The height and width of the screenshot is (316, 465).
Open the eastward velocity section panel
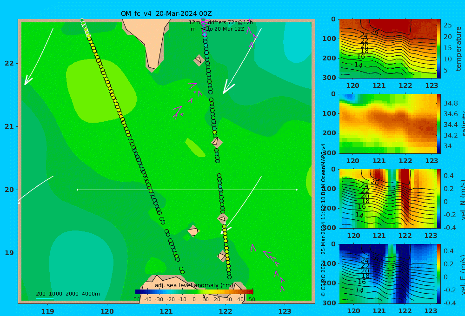(388, 274)
